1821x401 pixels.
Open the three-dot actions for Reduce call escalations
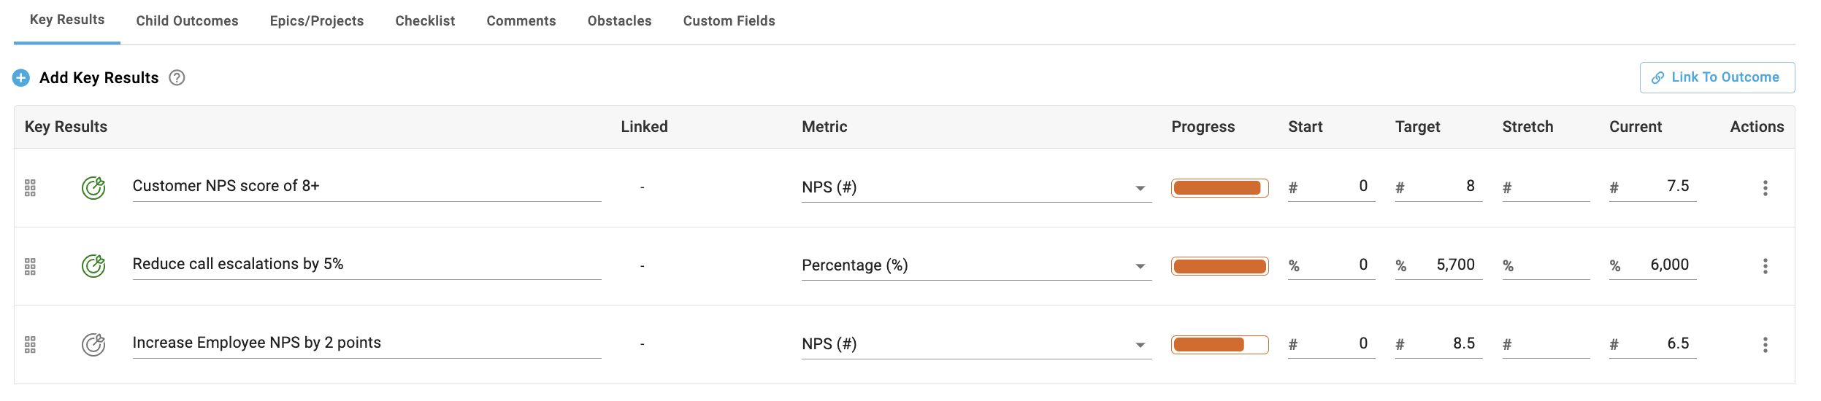[x=1765, y=266]
